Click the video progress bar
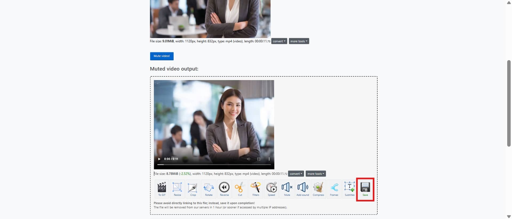 (214, 164)
